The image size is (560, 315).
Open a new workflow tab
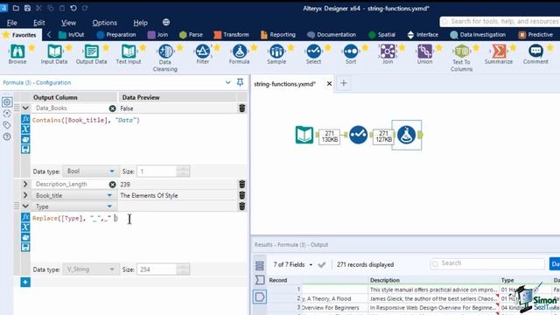(x=344, y=83)
